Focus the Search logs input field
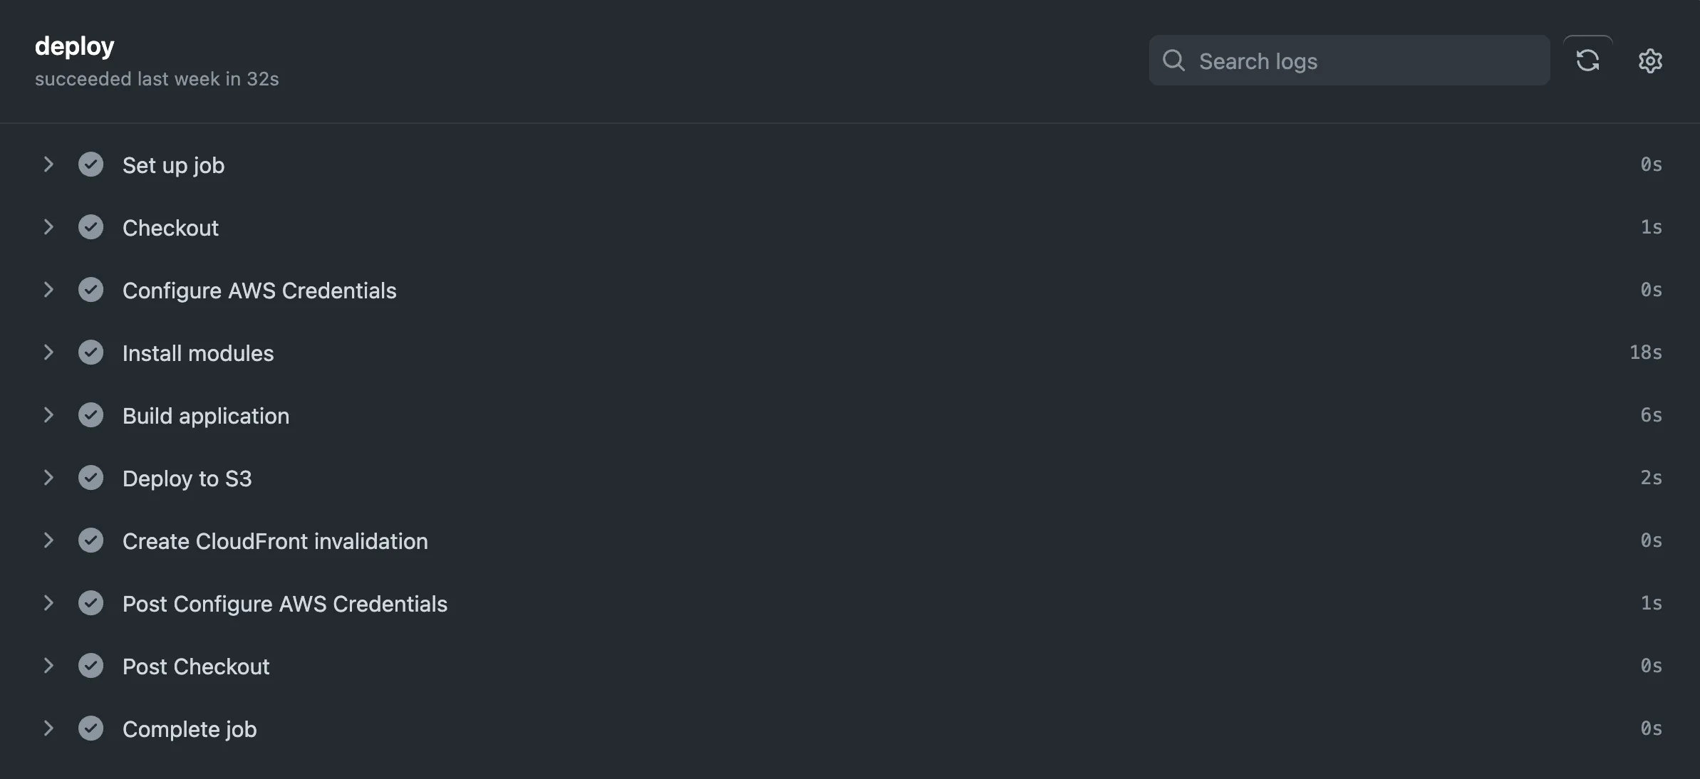1700x779 pixels. coord(1349,61)
